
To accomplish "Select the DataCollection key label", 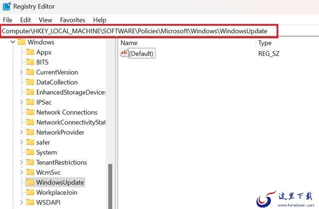I will (57, 82).
